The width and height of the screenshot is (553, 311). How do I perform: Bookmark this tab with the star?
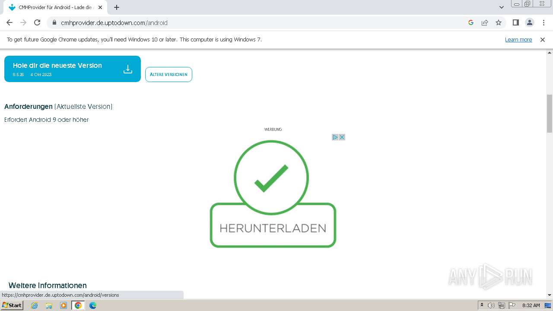pos(499,22)
